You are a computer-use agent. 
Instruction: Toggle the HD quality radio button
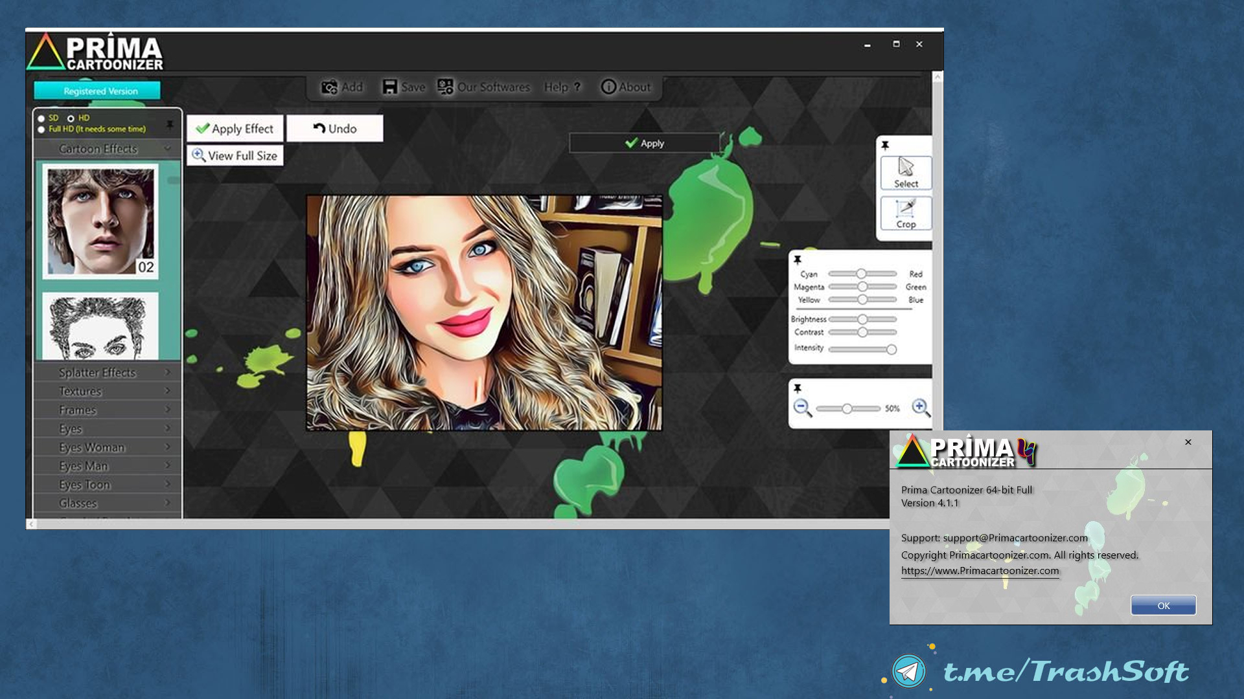pos(69,117)
